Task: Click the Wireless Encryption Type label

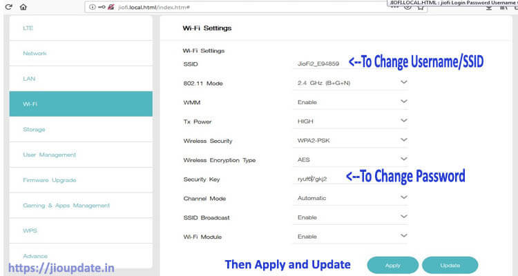Action: [x=220, y=160]
